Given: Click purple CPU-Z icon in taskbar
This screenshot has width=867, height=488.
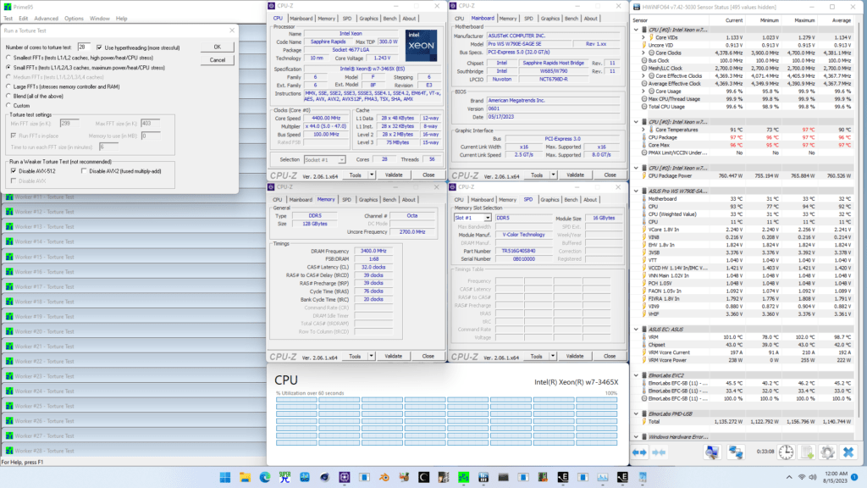Looking at the screenshot, I should (345, 478).
